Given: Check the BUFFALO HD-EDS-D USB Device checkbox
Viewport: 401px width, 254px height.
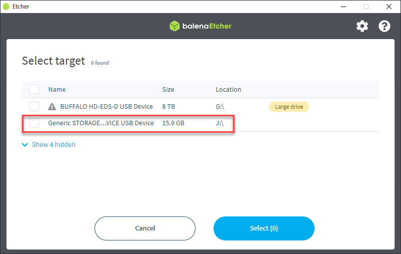Looking at the screenshot, I should (x=34, y=106).
